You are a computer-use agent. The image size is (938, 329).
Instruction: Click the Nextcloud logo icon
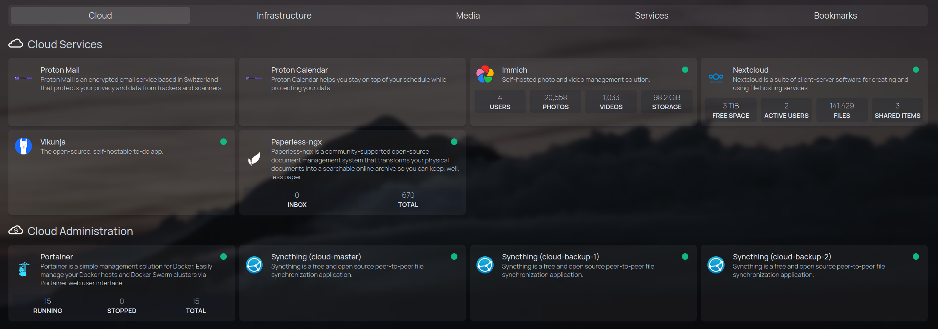716,78
